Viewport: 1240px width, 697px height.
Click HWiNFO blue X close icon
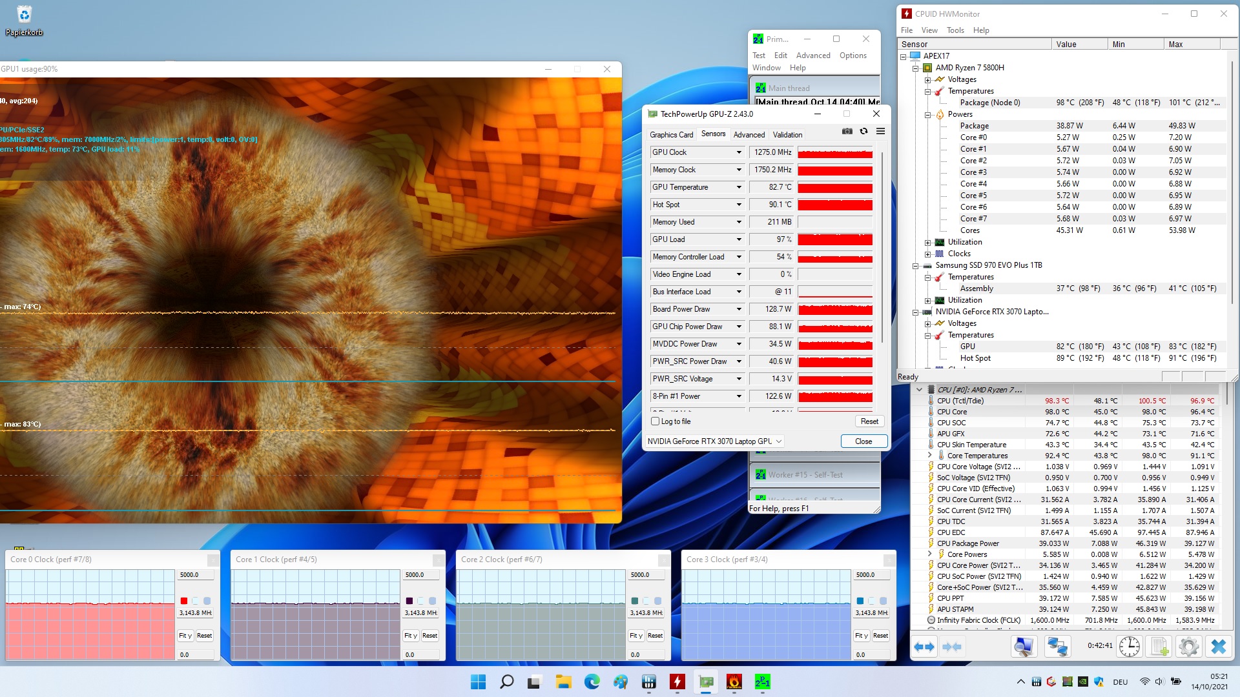point(1219,647)
